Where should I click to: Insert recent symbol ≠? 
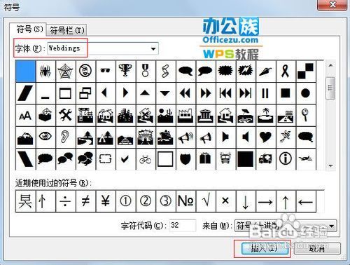point(85,201)
